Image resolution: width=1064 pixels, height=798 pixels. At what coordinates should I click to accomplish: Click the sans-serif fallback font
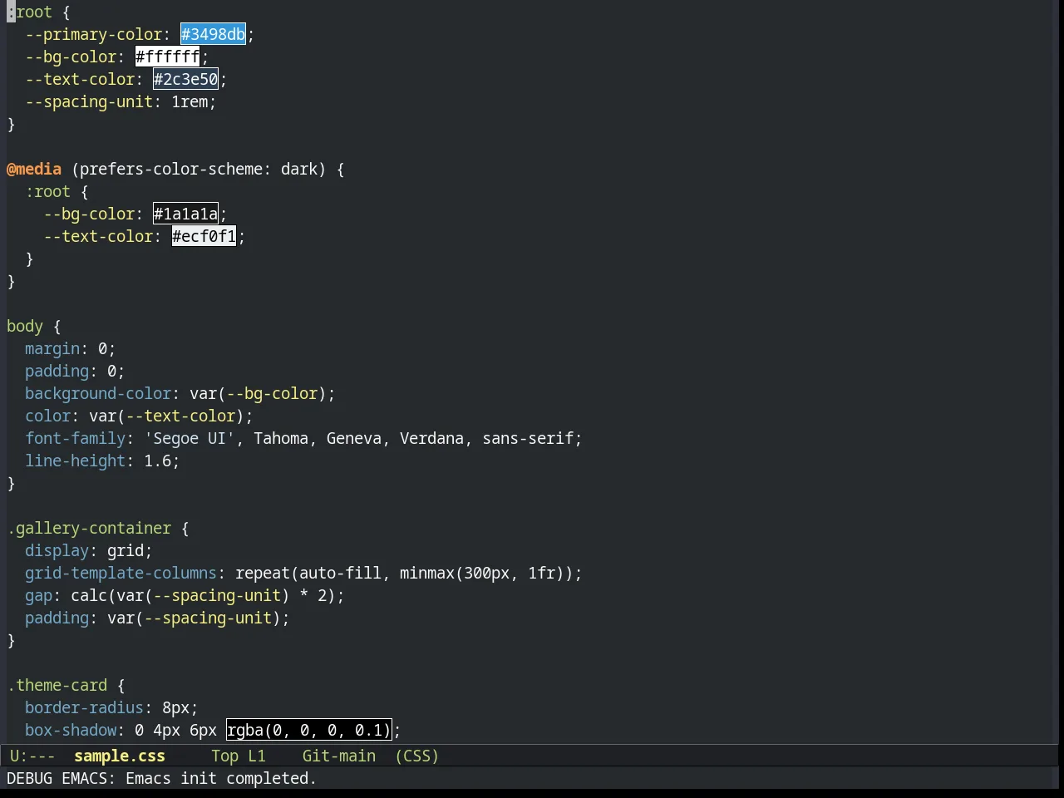528,438
